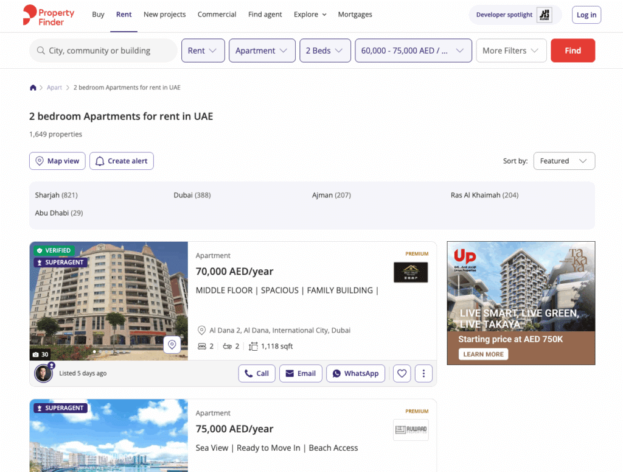Open the three-dot options menu on first listing
The height and width of the screenshot is (472, 623).
click(423, 373)
